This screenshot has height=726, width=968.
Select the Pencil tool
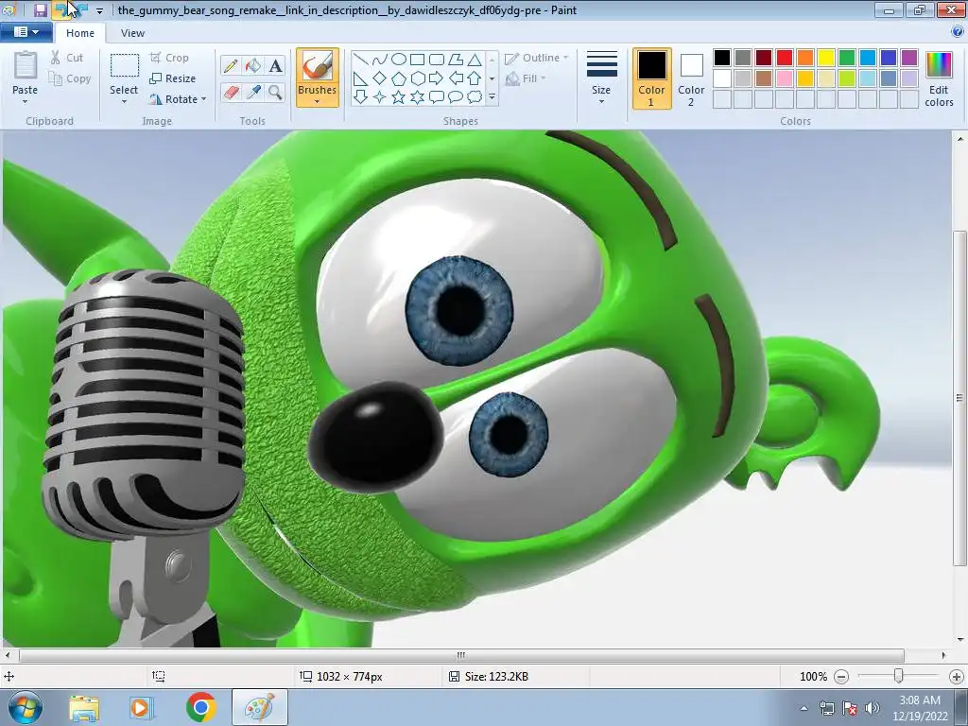coord(231,65)
